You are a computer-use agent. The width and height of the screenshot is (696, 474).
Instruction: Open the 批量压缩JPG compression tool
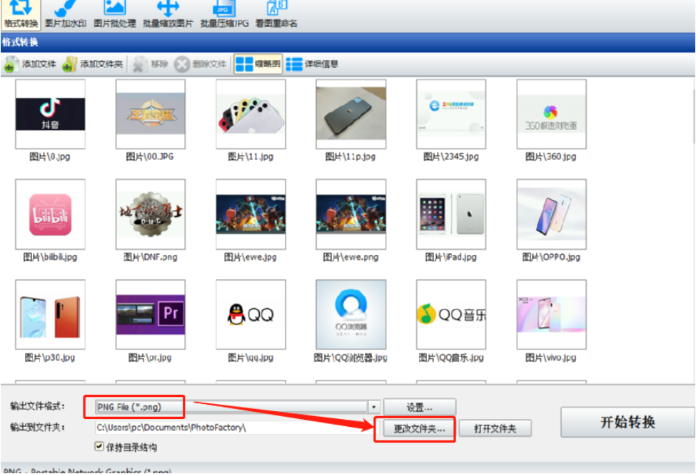224,15
